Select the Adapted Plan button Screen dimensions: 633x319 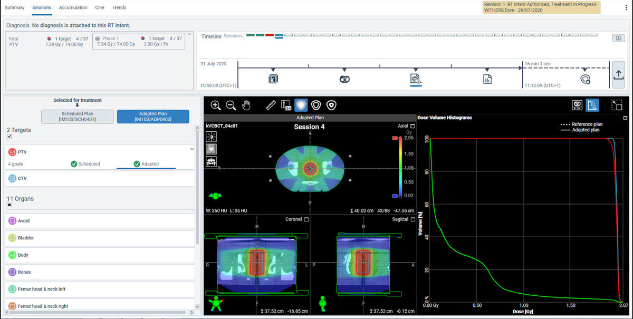[x=152, y=117]
